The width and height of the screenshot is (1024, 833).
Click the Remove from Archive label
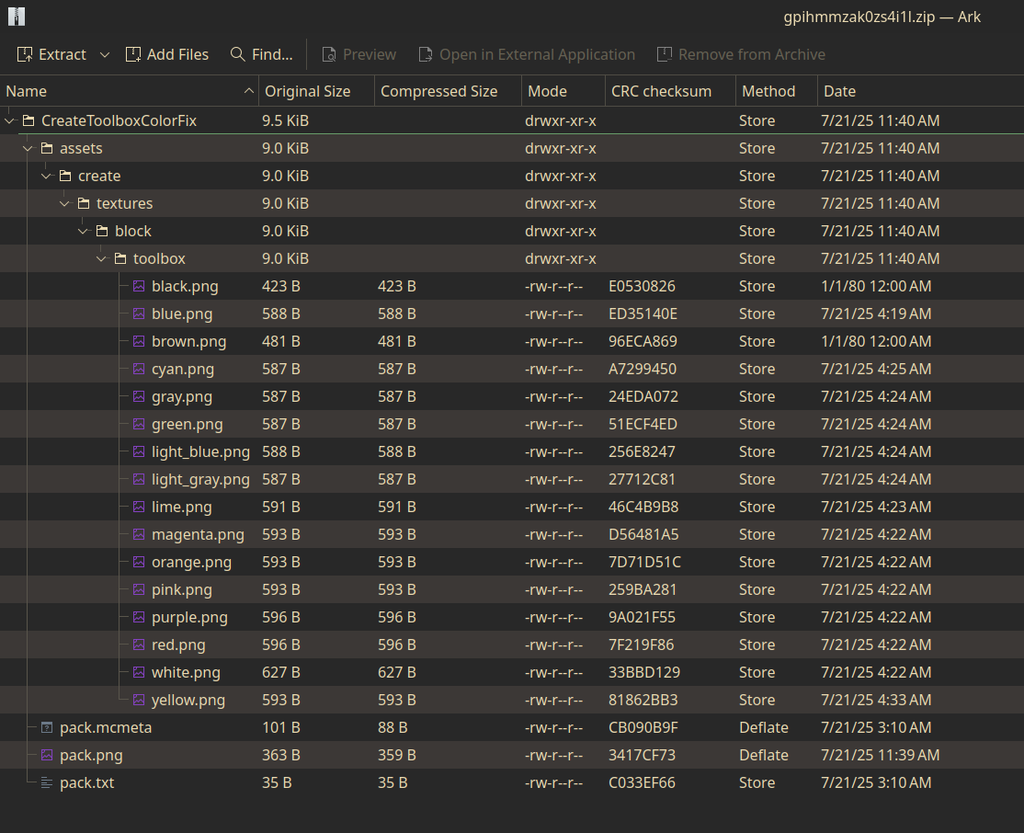(x=752, y=55)
